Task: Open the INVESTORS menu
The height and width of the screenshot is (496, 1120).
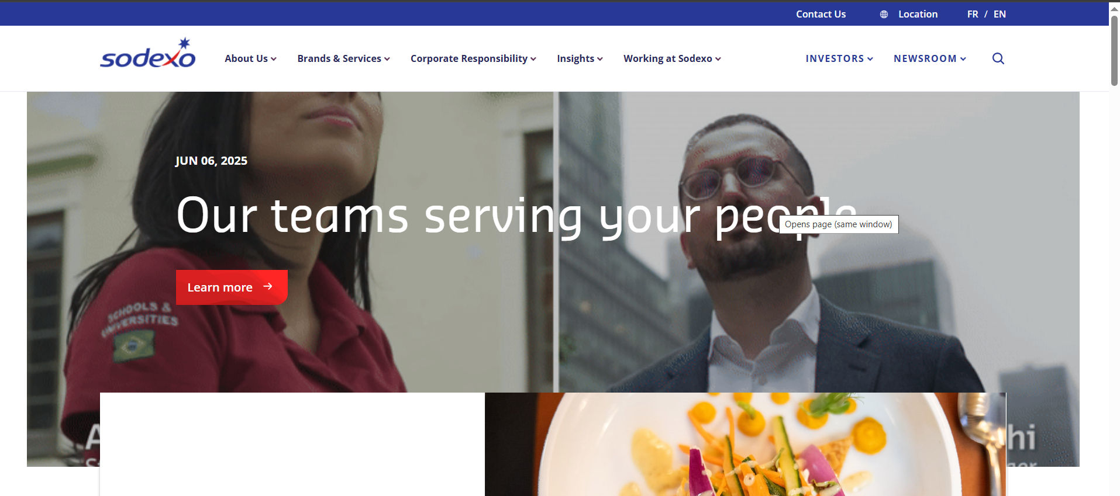Action: pos(839,58)
